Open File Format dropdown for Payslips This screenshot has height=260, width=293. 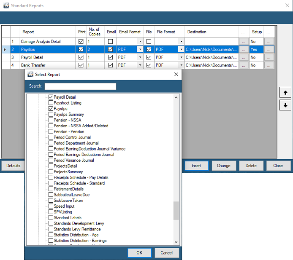(x=181, y=49)
